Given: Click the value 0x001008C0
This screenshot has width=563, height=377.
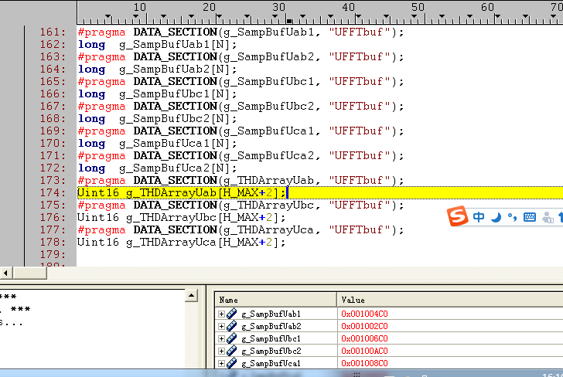Looking at the screenshot, I should coord(364,363).
